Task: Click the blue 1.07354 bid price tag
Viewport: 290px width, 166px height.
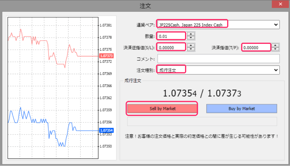Action: coord(106,130)
